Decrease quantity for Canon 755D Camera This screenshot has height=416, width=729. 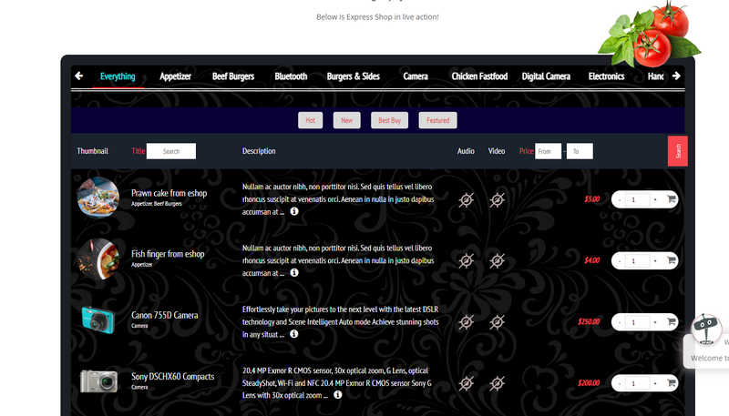click(620, 322)
